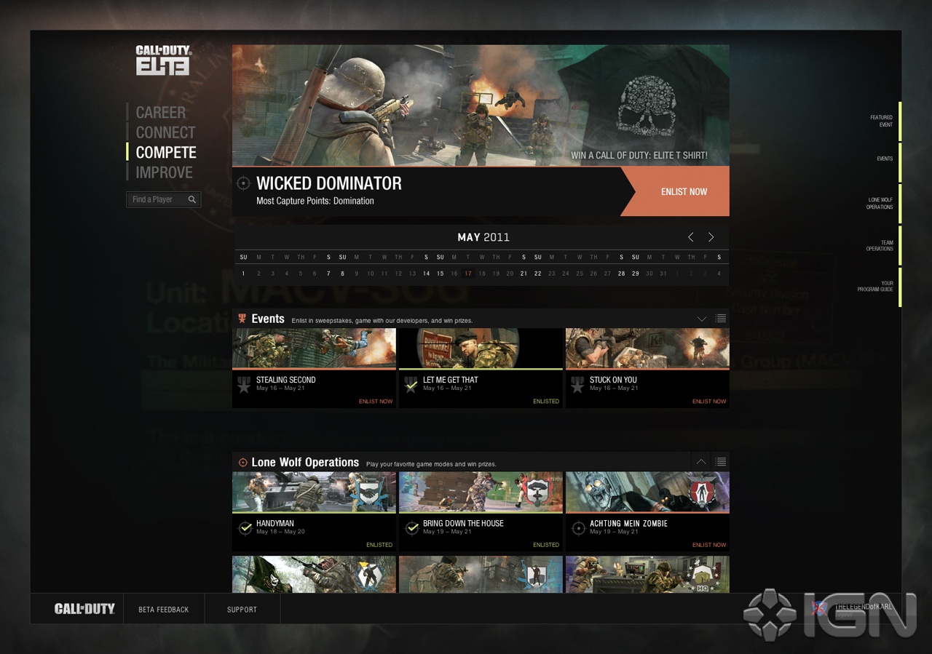Collapse Lone Wolf Operations with up chevron
This screenshot has height=654, width=932.
point(701,462)
